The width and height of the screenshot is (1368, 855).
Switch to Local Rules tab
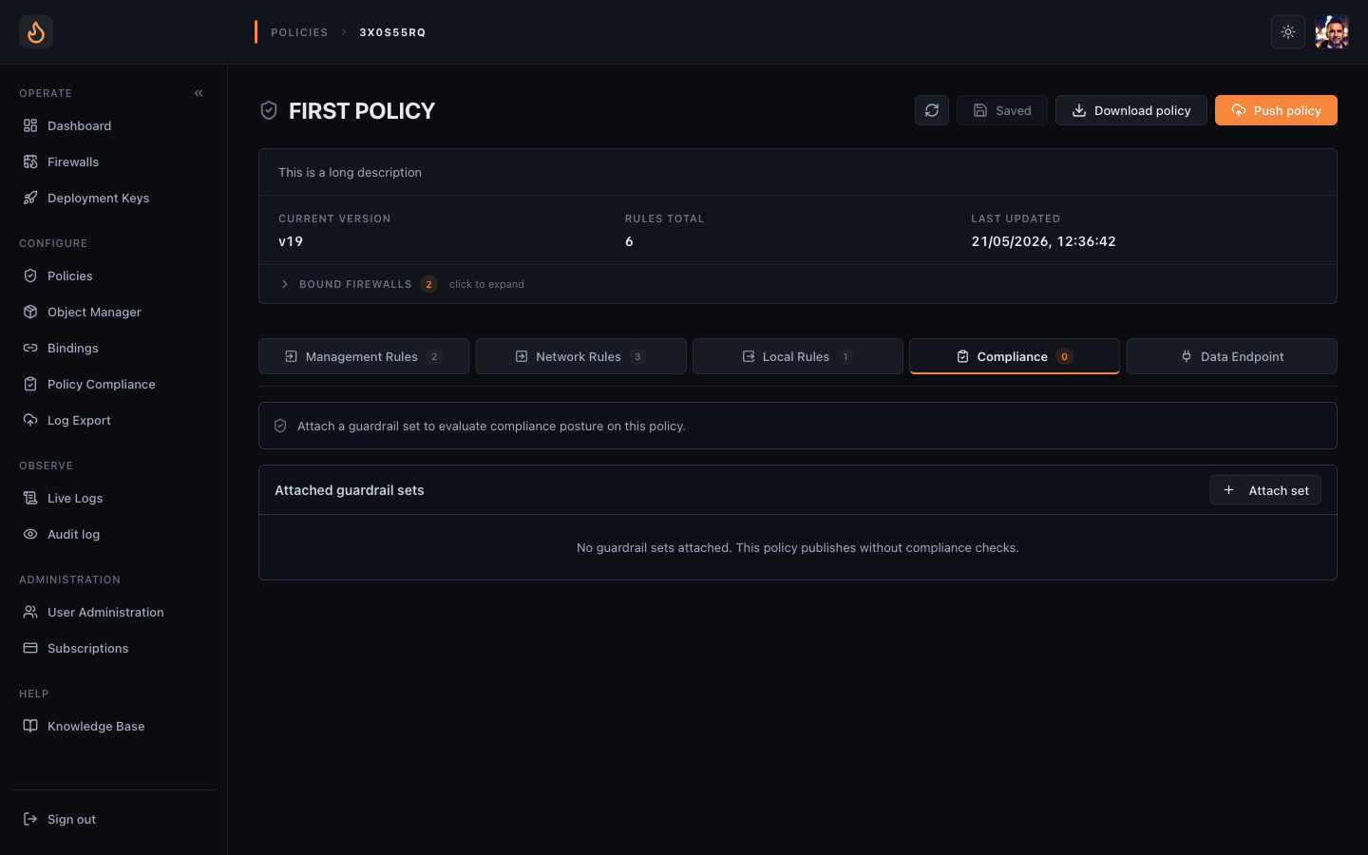tap(798, 356)
